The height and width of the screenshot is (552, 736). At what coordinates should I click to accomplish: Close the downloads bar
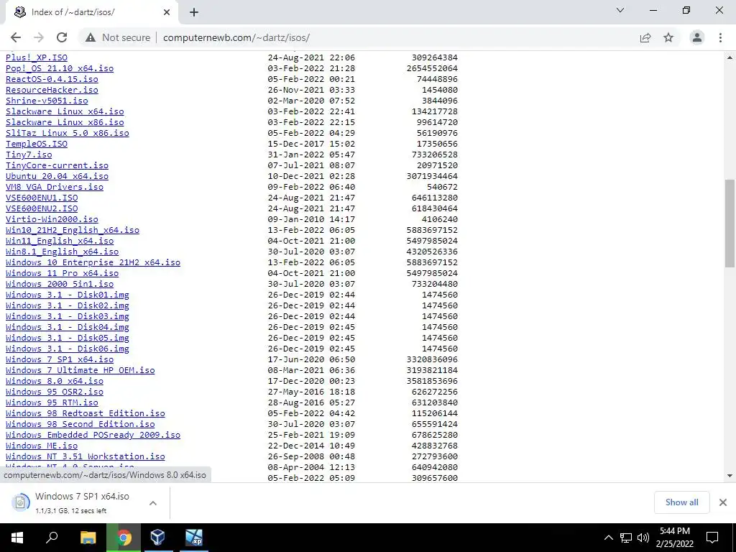(723, 502)
